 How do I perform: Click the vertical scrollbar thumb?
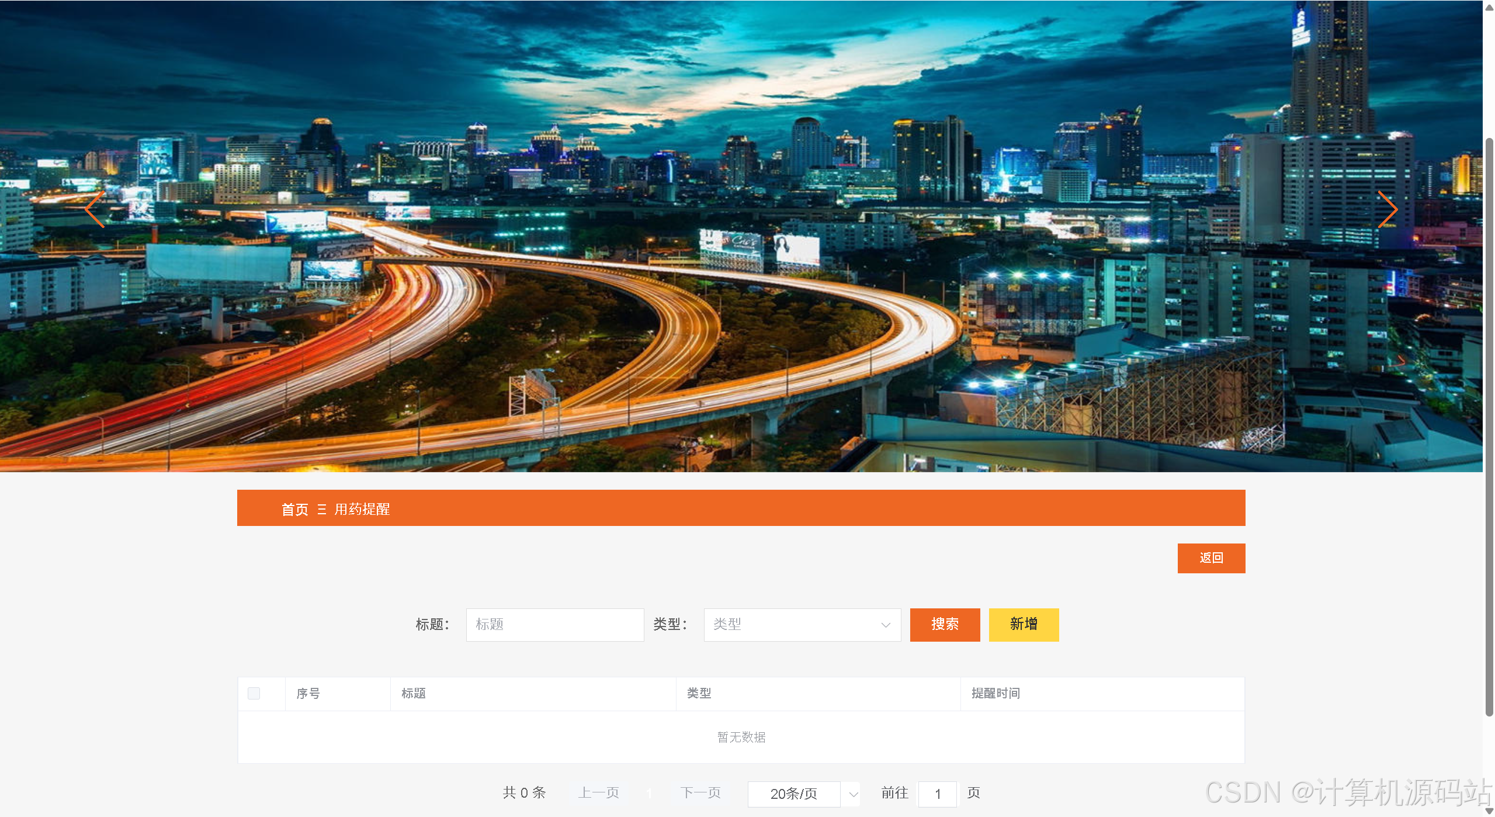[1489, 427]
